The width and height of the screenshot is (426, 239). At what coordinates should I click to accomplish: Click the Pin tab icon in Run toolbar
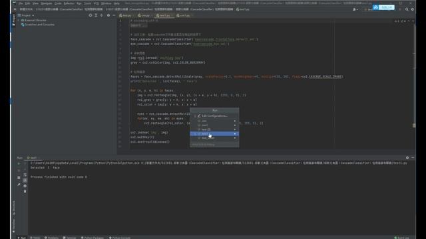point(19,185)
